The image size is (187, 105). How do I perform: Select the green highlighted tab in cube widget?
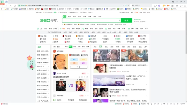(x=70, y=47)
